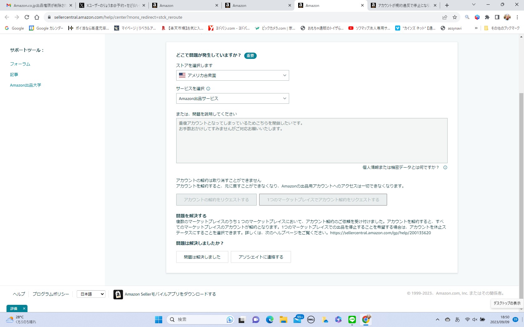Image resolution: width=524 pixels, height=327 pixels.
Task: Open the assynavi bookmark
Action: tap(451, 28)
